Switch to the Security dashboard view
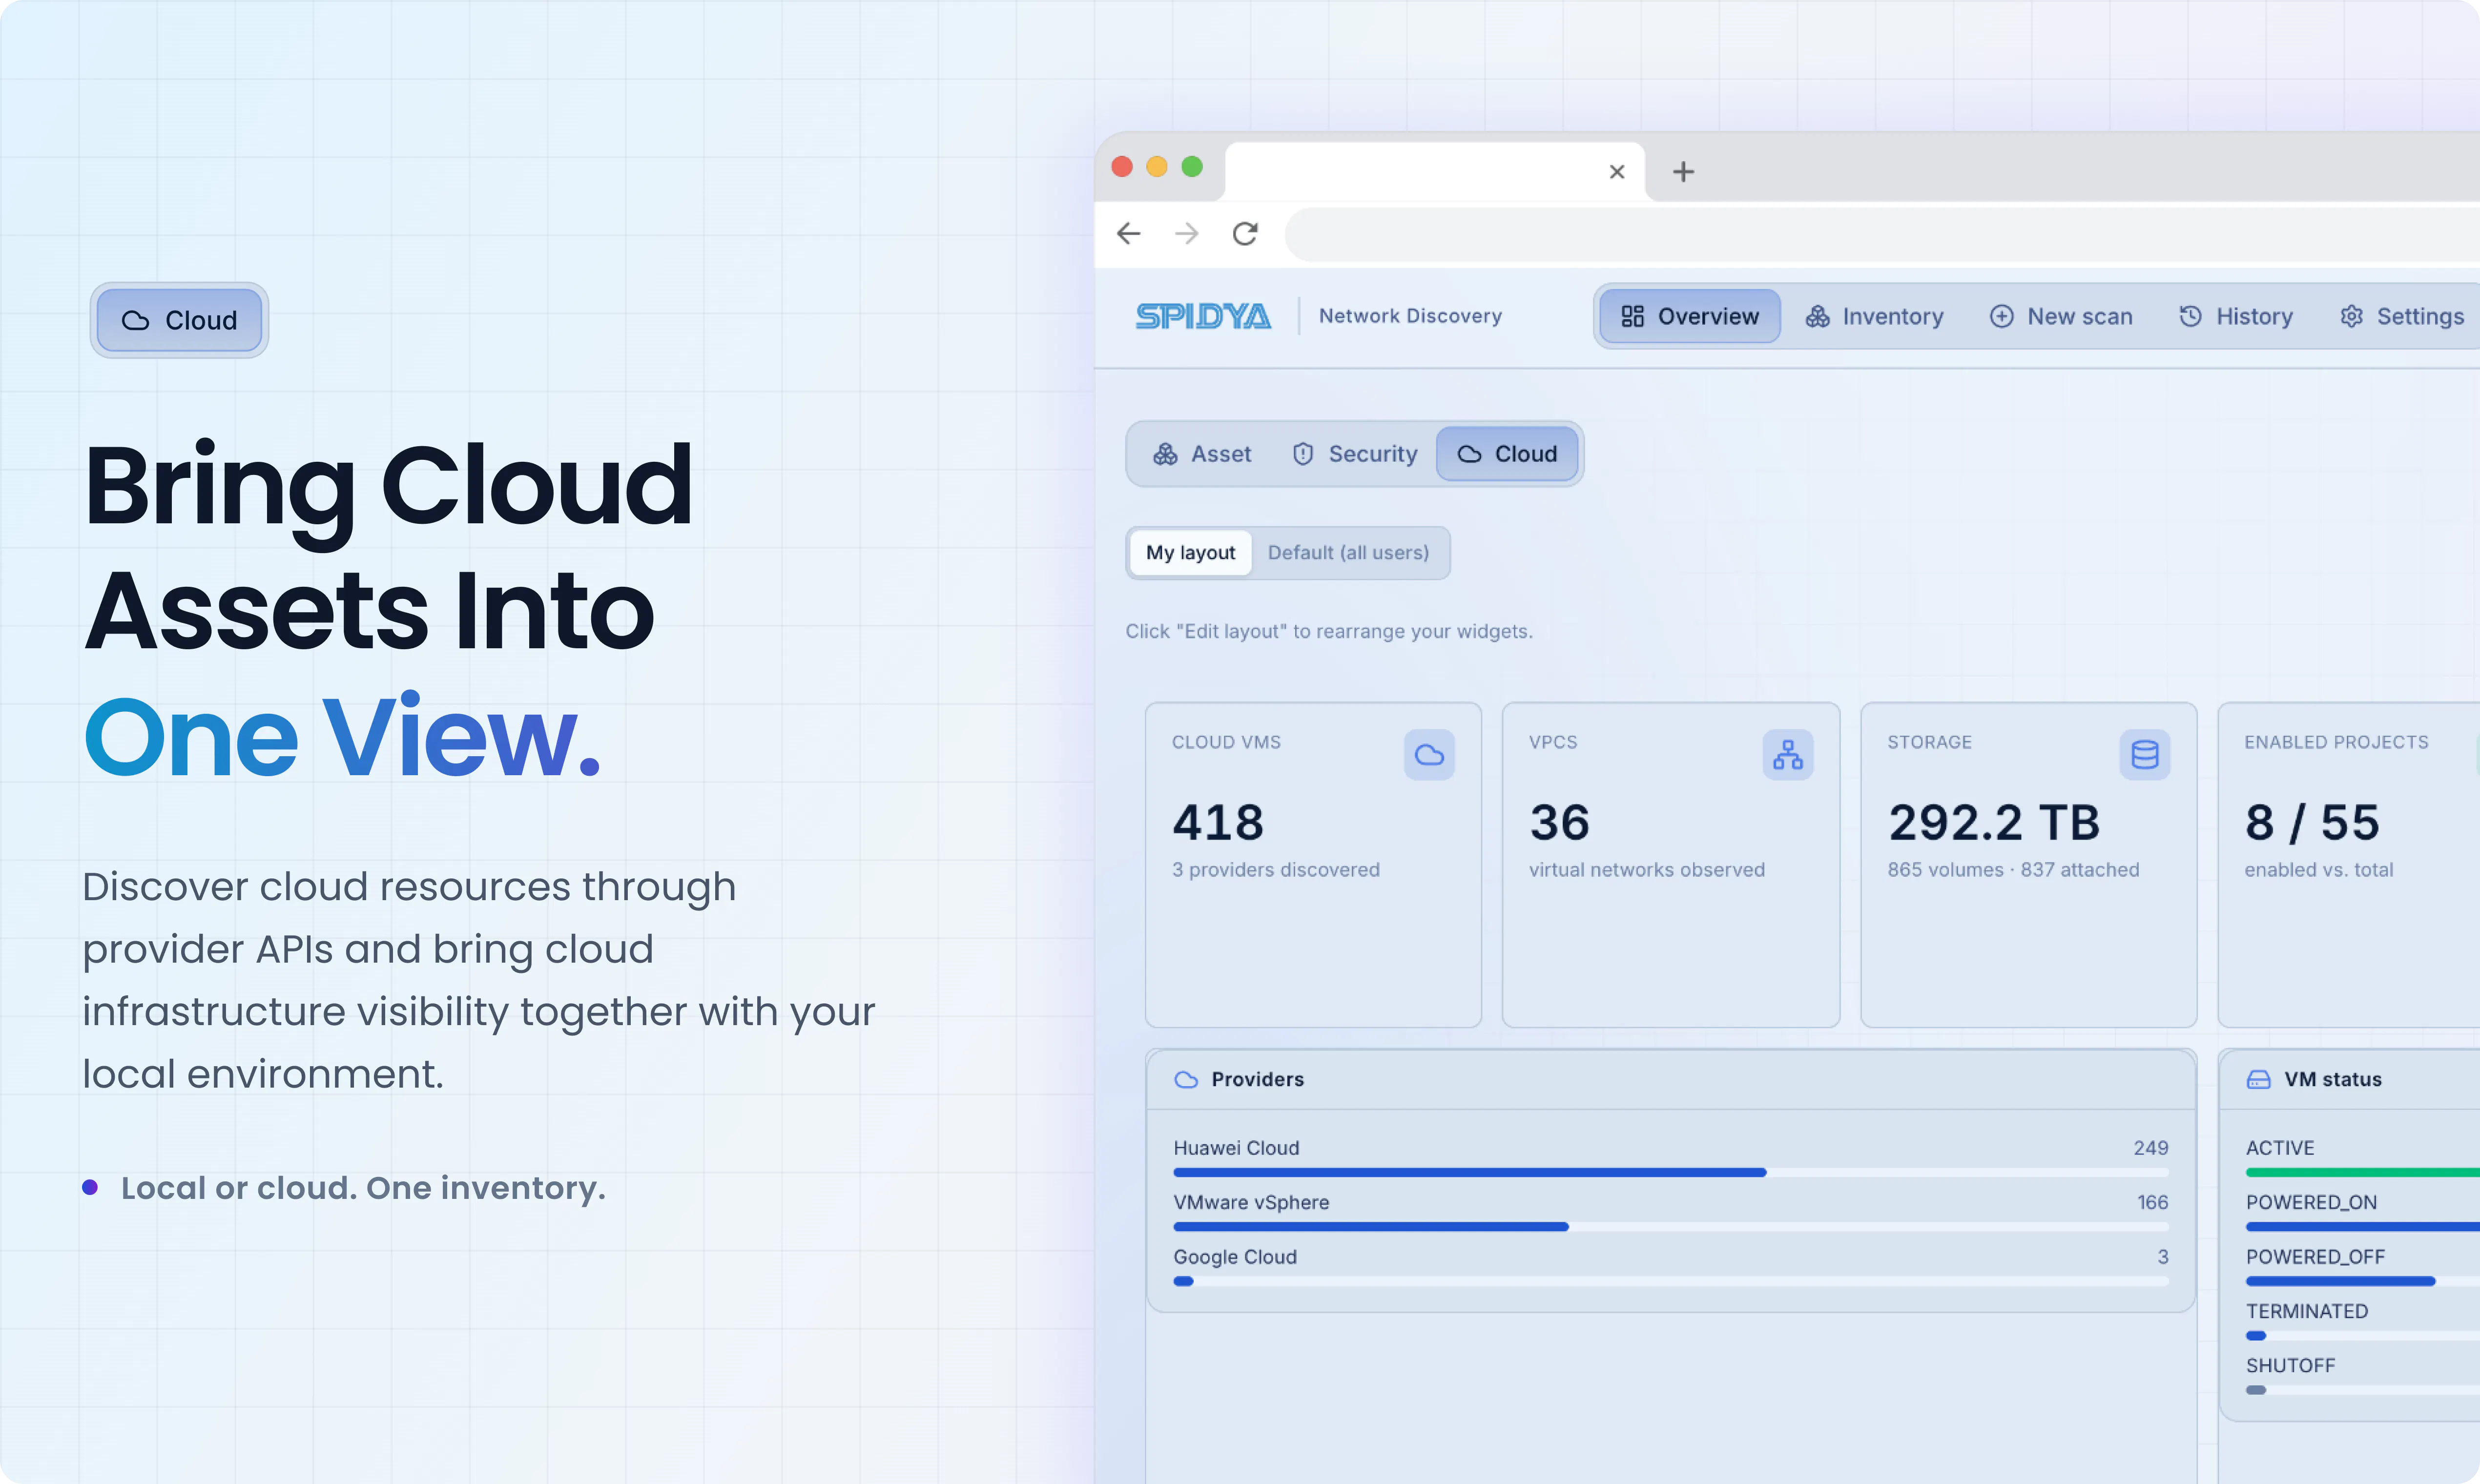 [x=1355, y=454]
